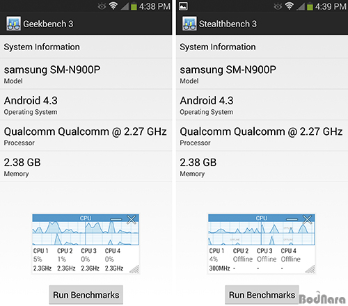Close the CPU widget on Stealthbench screen

click(307, 219)
